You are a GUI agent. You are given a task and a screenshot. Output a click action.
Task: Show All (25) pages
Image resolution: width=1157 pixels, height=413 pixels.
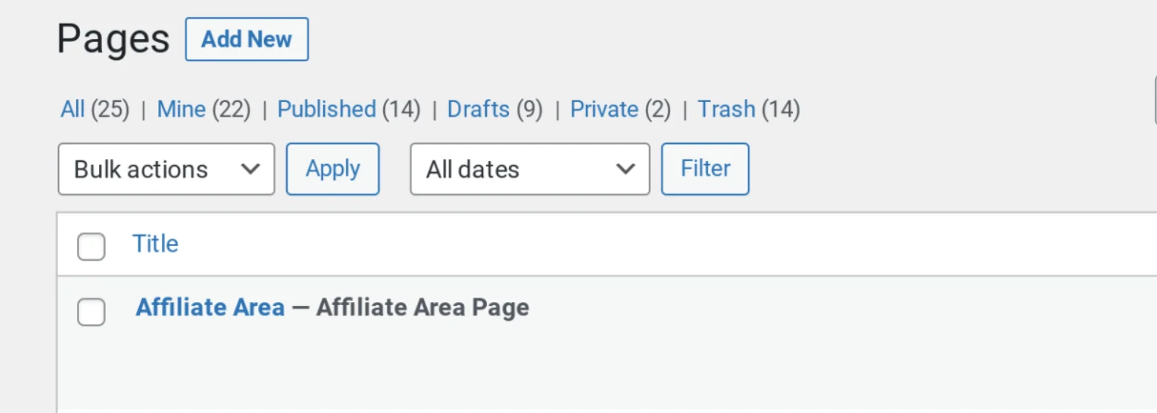click(95, 109)
